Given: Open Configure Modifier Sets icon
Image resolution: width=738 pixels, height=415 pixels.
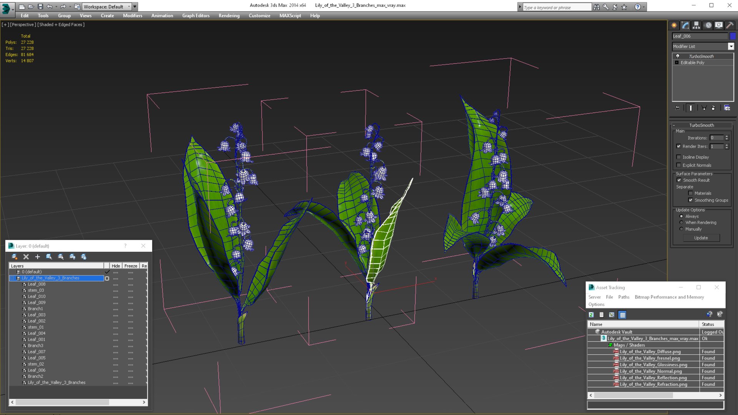Looking at the screenshot, I should point(727,108).
